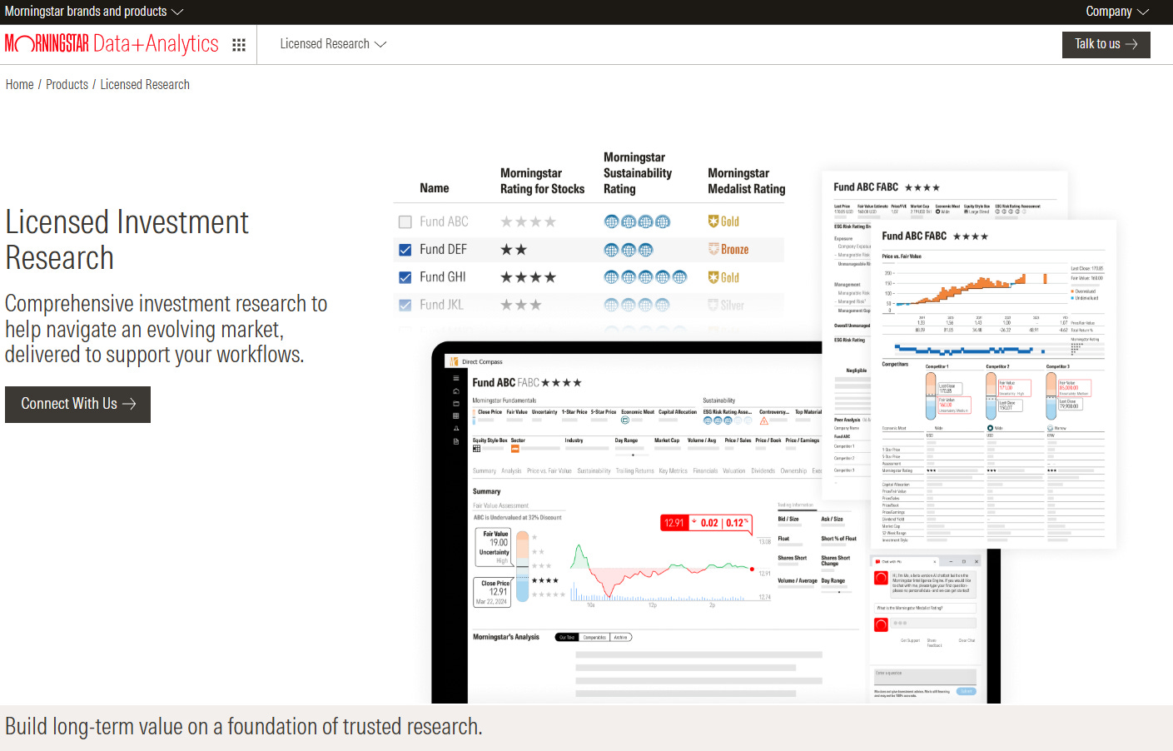The image size is (1173, 751).
Task: Click the document icon in Direct Compass sidebar
Action: (455, 441)
